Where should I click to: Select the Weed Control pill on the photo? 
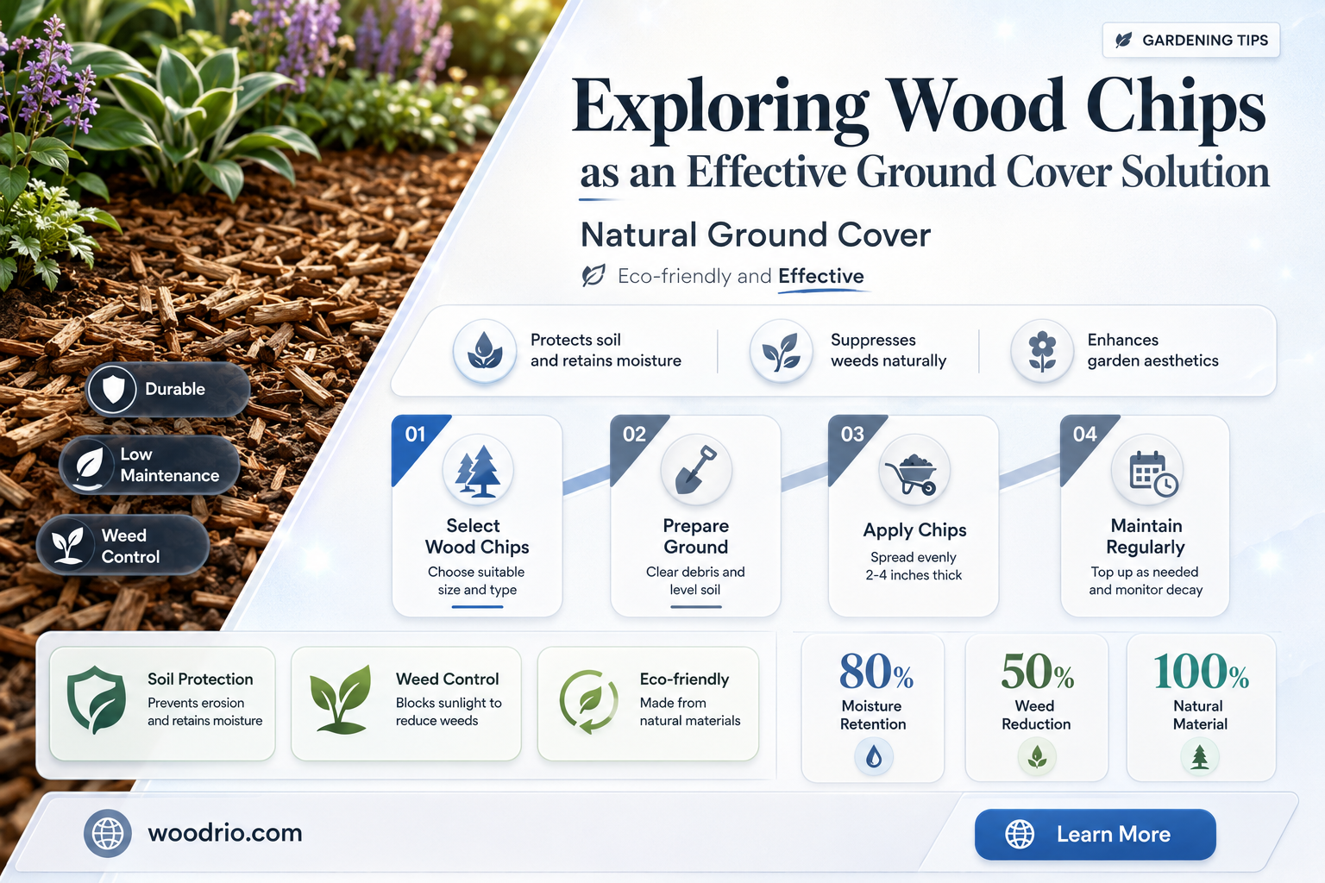pos(122,546)
